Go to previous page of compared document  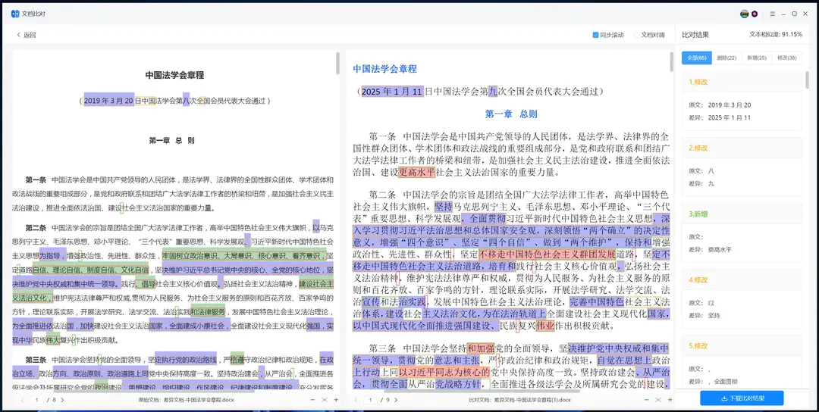tap(356, 400)
